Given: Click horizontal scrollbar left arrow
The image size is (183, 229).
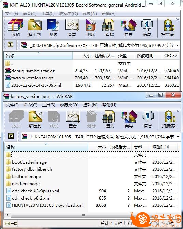Looking at the screenshot, I should pyautogui.click(x=7, y=215).
